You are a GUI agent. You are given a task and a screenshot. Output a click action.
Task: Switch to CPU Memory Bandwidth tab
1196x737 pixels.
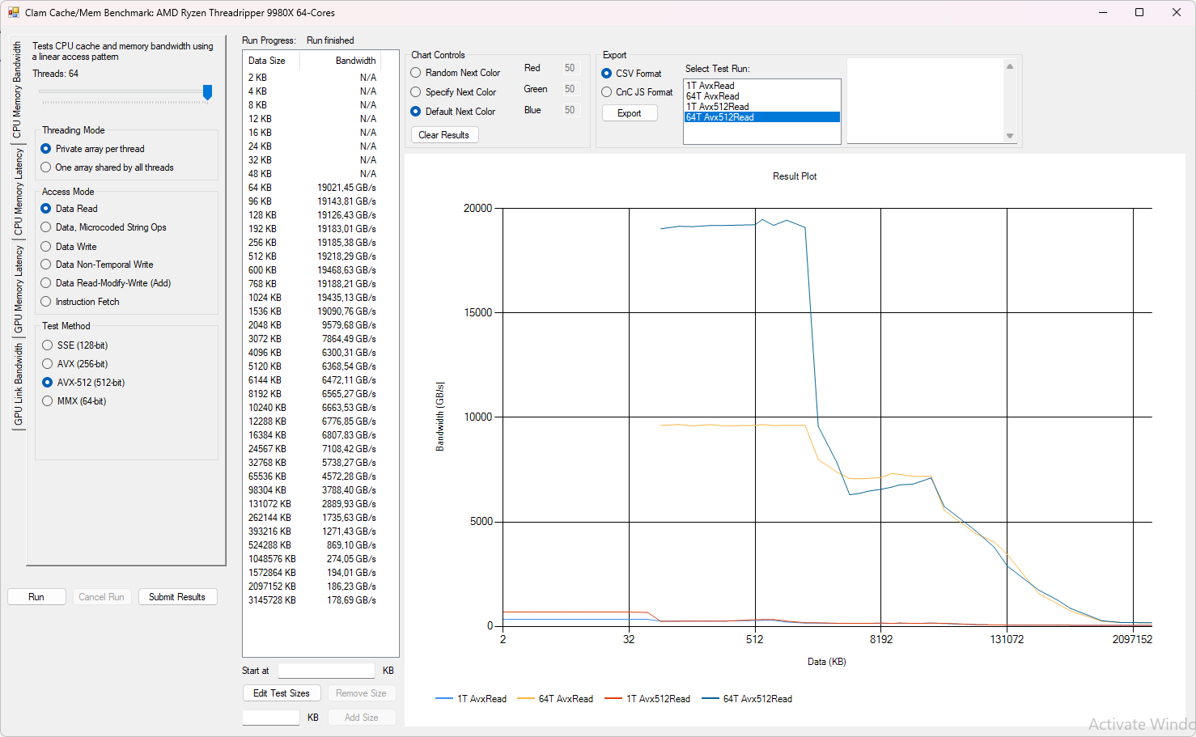point(18,89)
